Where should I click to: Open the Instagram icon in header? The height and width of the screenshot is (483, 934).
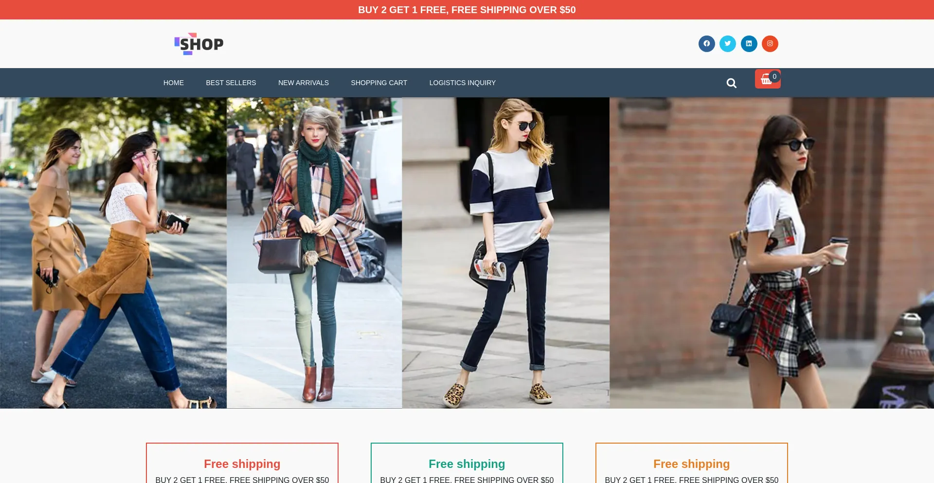770,44
